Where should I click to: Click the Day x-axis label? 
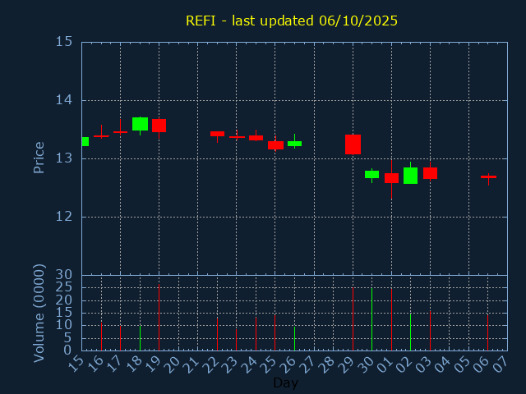click(285, 383)
